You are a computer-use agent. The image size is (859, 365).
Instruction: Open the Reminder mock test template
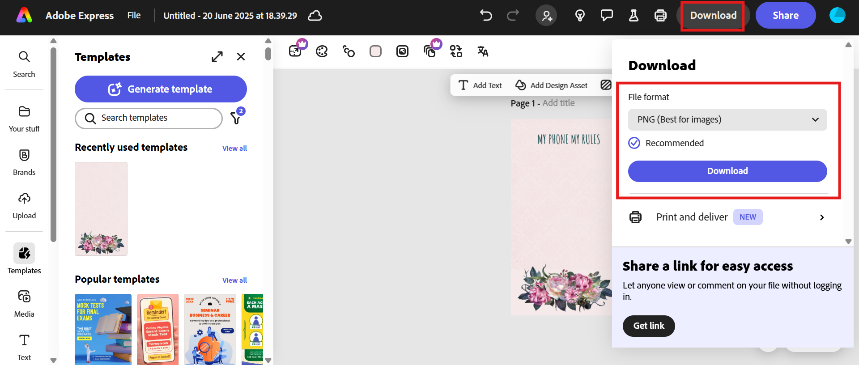tap(158, 329)
